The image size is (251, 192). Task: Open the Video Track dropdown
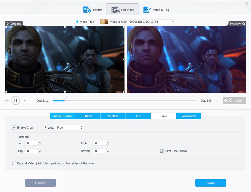pos(137,22)
